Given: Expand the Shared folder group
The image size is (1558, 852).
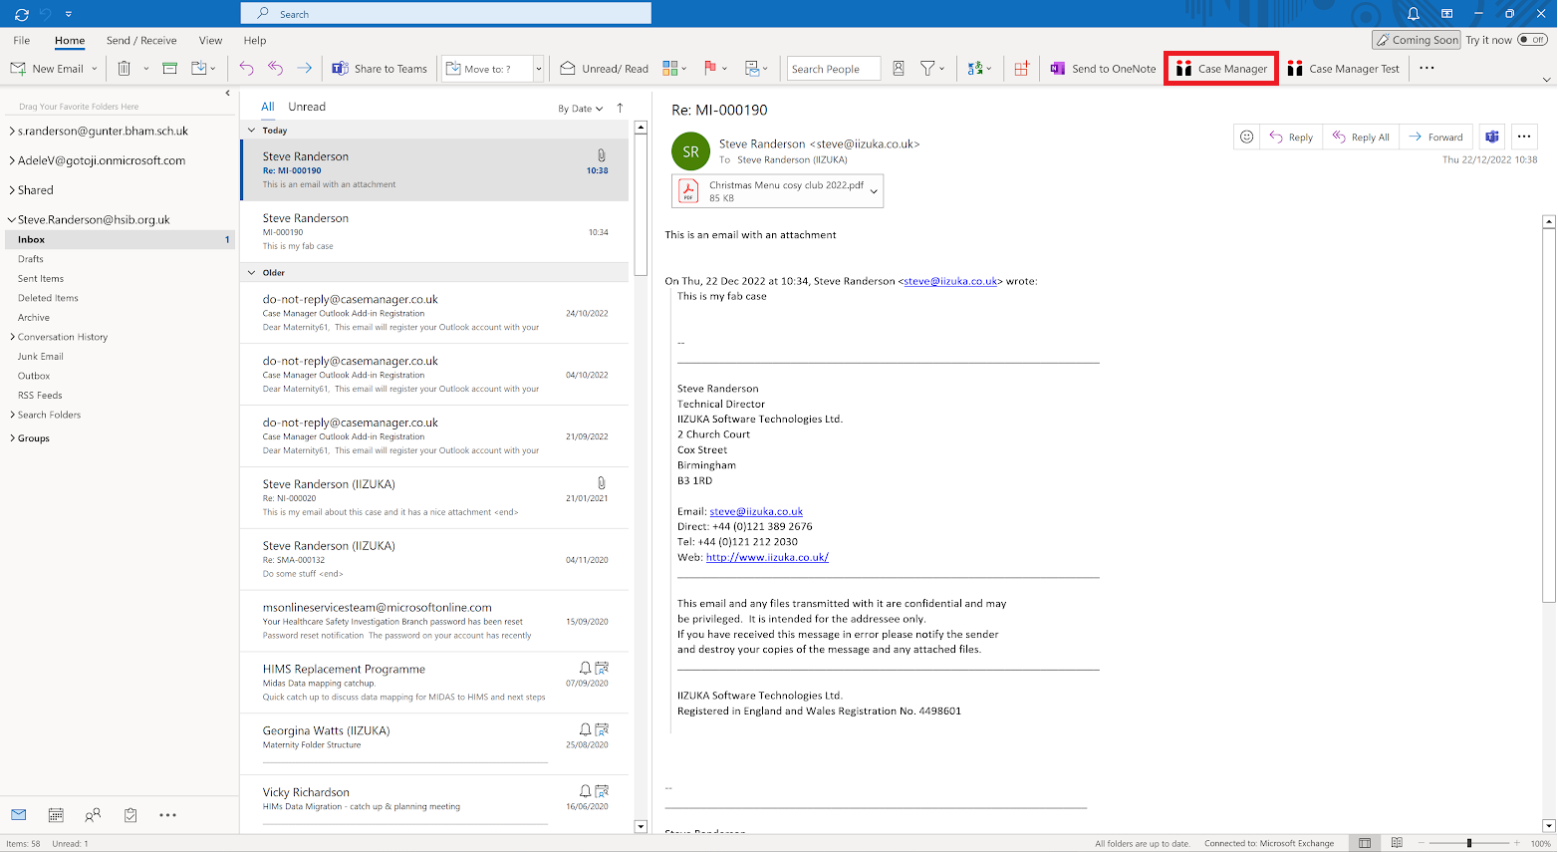Looking at the screenshot, I should point(11,190).
